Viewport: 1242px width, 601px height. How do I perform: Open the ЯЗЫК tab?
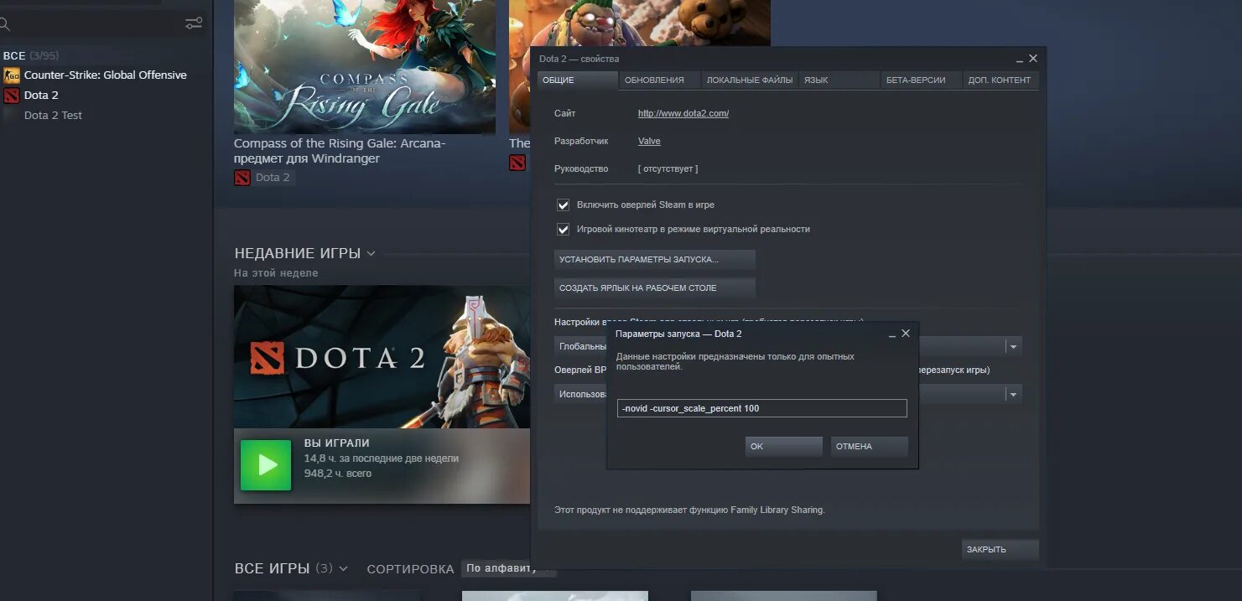coord(839,80)
